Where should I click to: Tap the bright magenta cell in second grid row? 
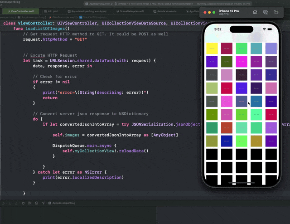242,62
